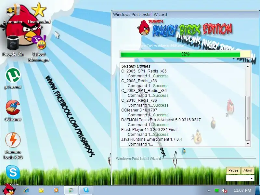Click the log list scrollbar thumb
The height and width of the screenshot is (195, 260).
(x=248, y=118)
